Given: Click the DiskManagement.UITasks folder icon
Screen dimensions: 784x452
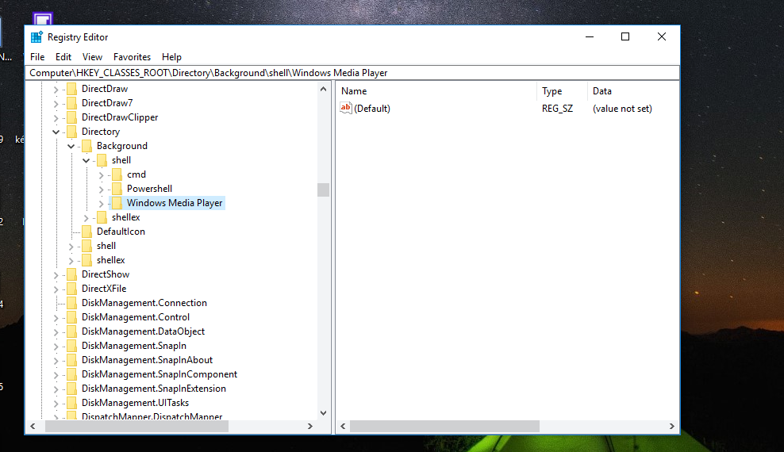Looking at the screenshot, I should [71, 403].
